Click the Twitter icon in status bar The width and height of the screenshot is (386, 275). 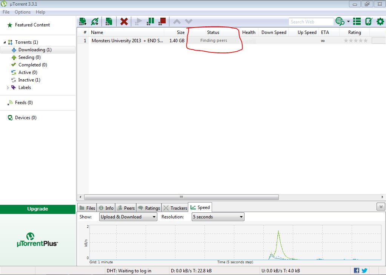click(364, 270)
